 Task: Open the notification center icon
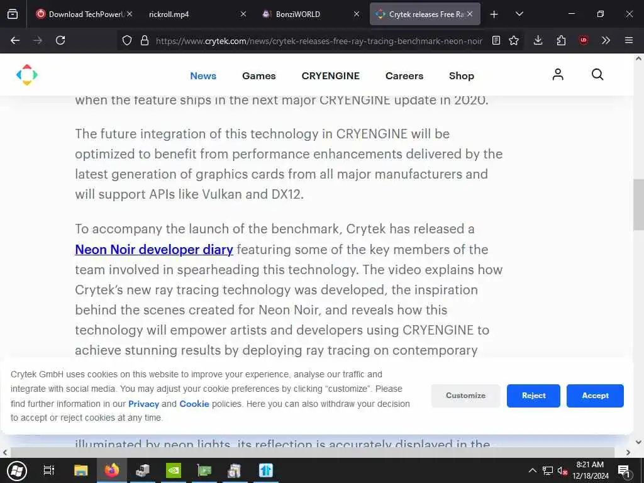tap(624, 471)
